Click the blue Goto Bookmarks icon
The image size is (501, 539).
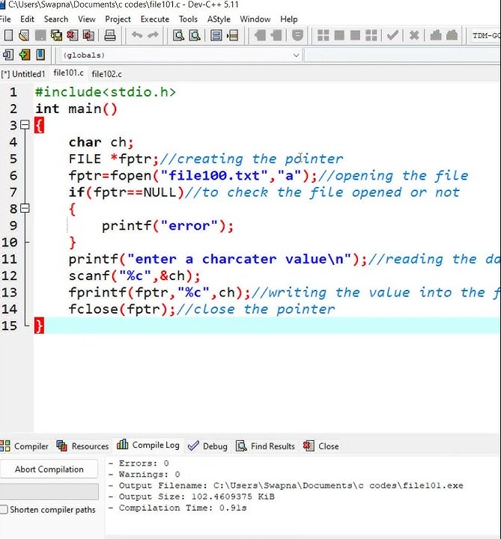40,55
